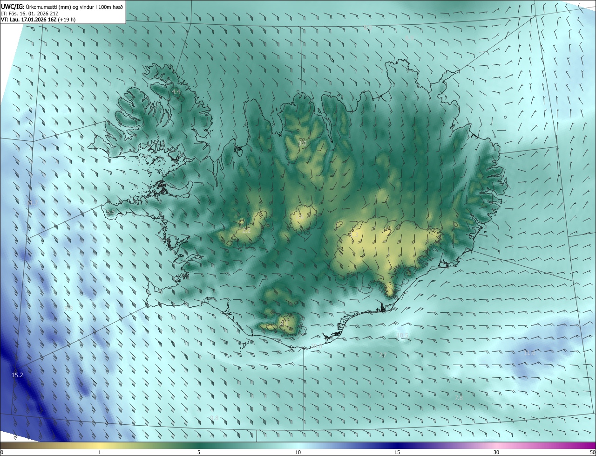Image resolution: width=596 pixels, height=456 pixels.
Task: Click the map title 'Úrkomumætti (mm) og vindur í 100m hæð'
Action: point(74,7)
